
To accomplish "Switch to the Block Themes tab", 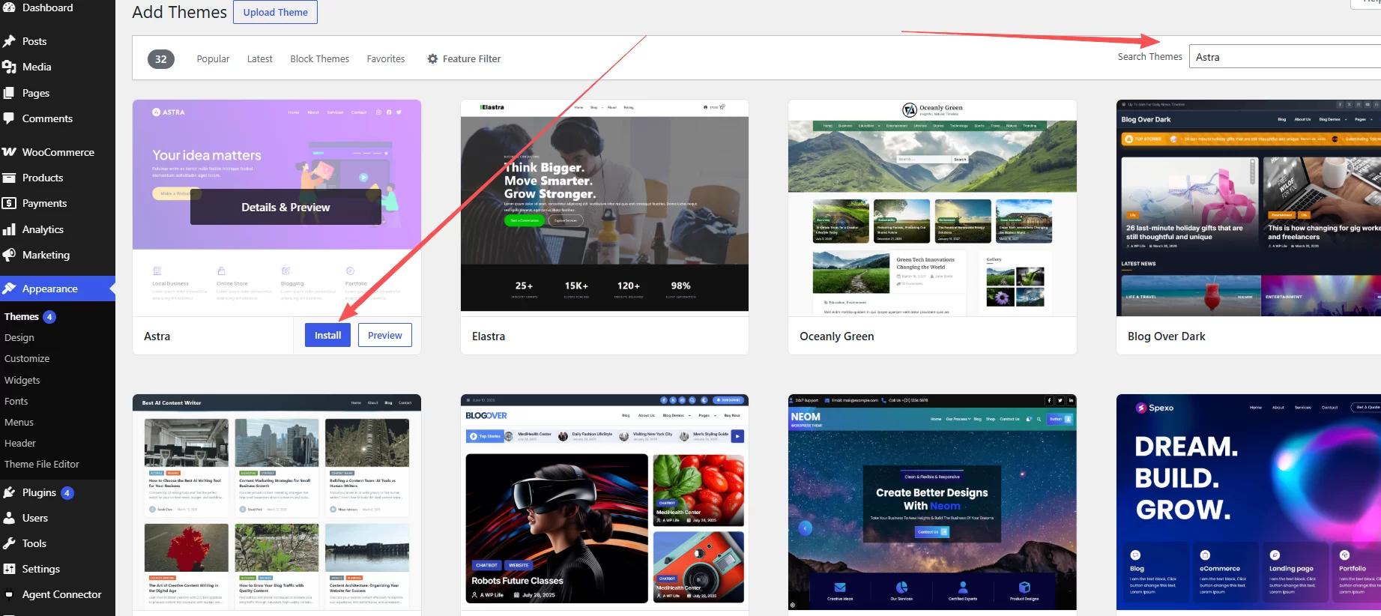I will (x=320, y=58).
